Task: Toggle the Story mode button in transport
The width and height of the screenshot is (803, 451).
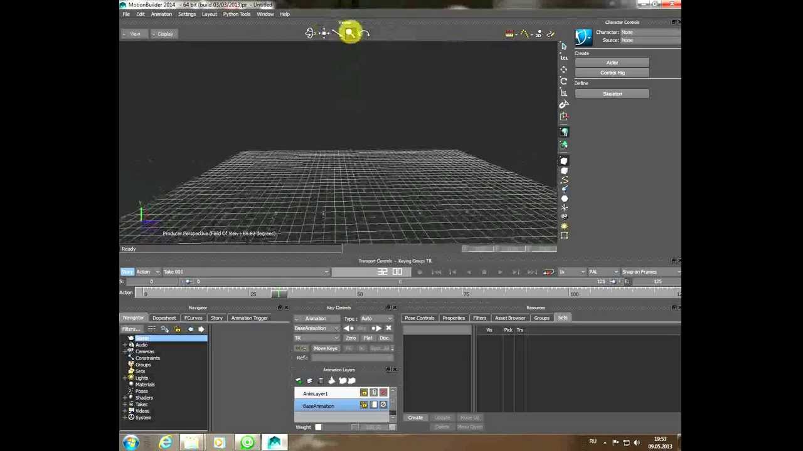Action: (127, 272)
